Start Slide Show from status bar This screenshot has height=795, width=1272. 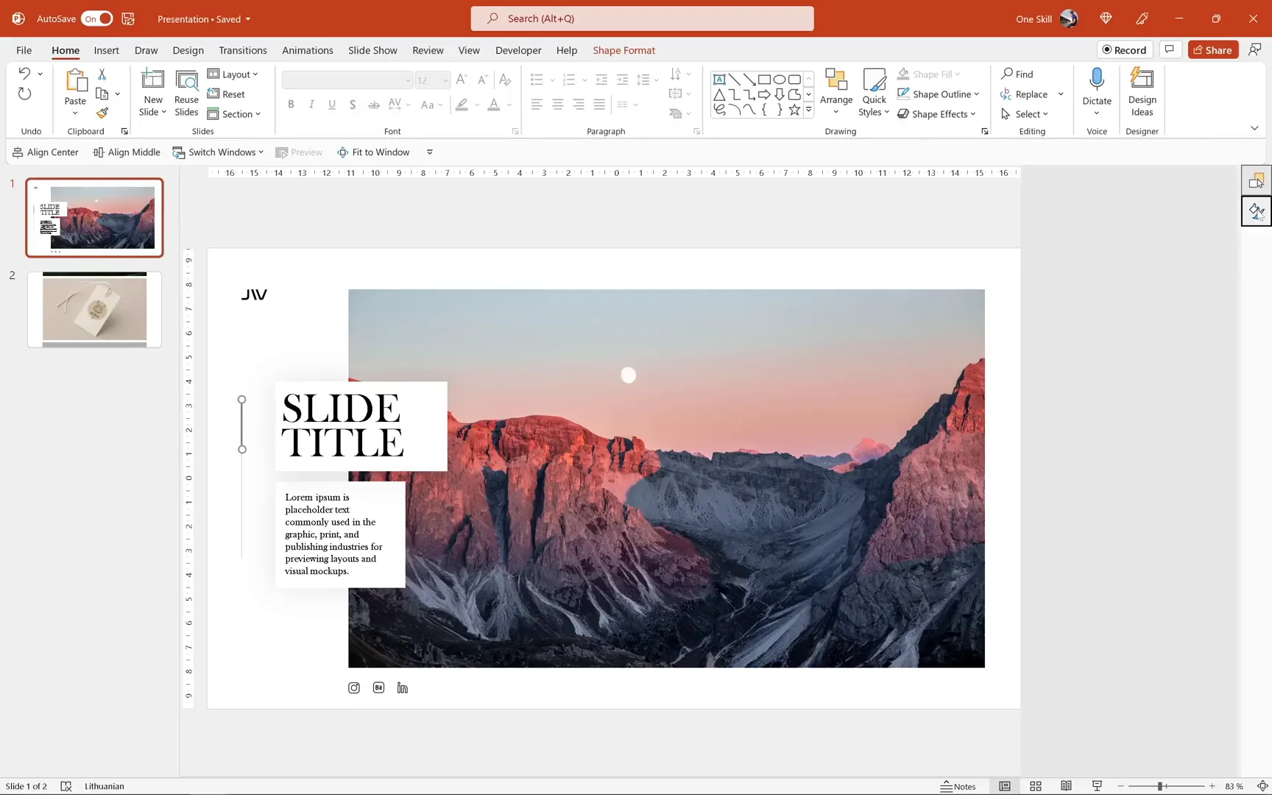click(x=1097, y=786)
